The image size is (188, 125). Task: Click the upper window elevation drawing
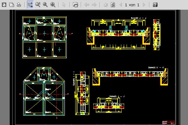(x=44, y=37)
